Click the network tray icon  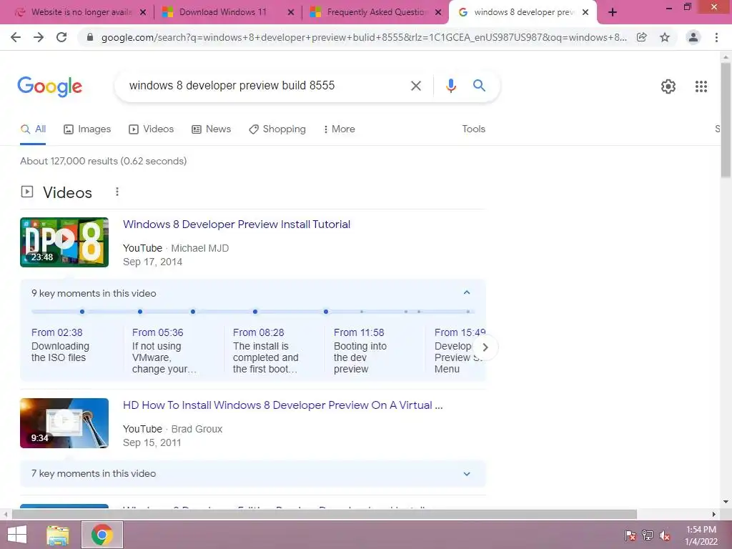[648, 535]
